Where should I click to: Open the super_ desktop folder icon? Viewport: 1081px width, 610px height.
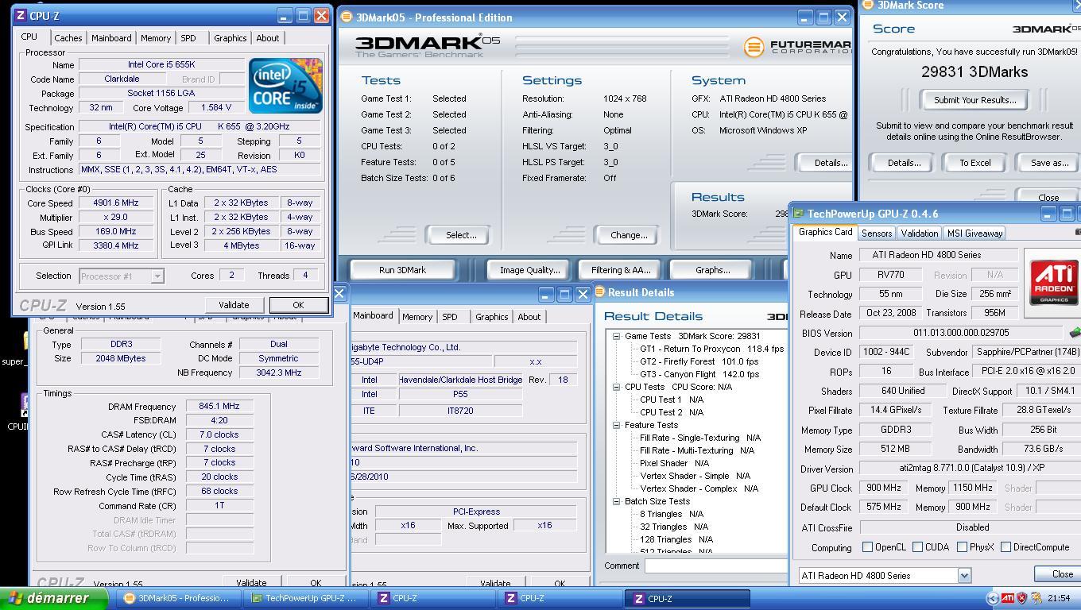(x=25, y=342)
